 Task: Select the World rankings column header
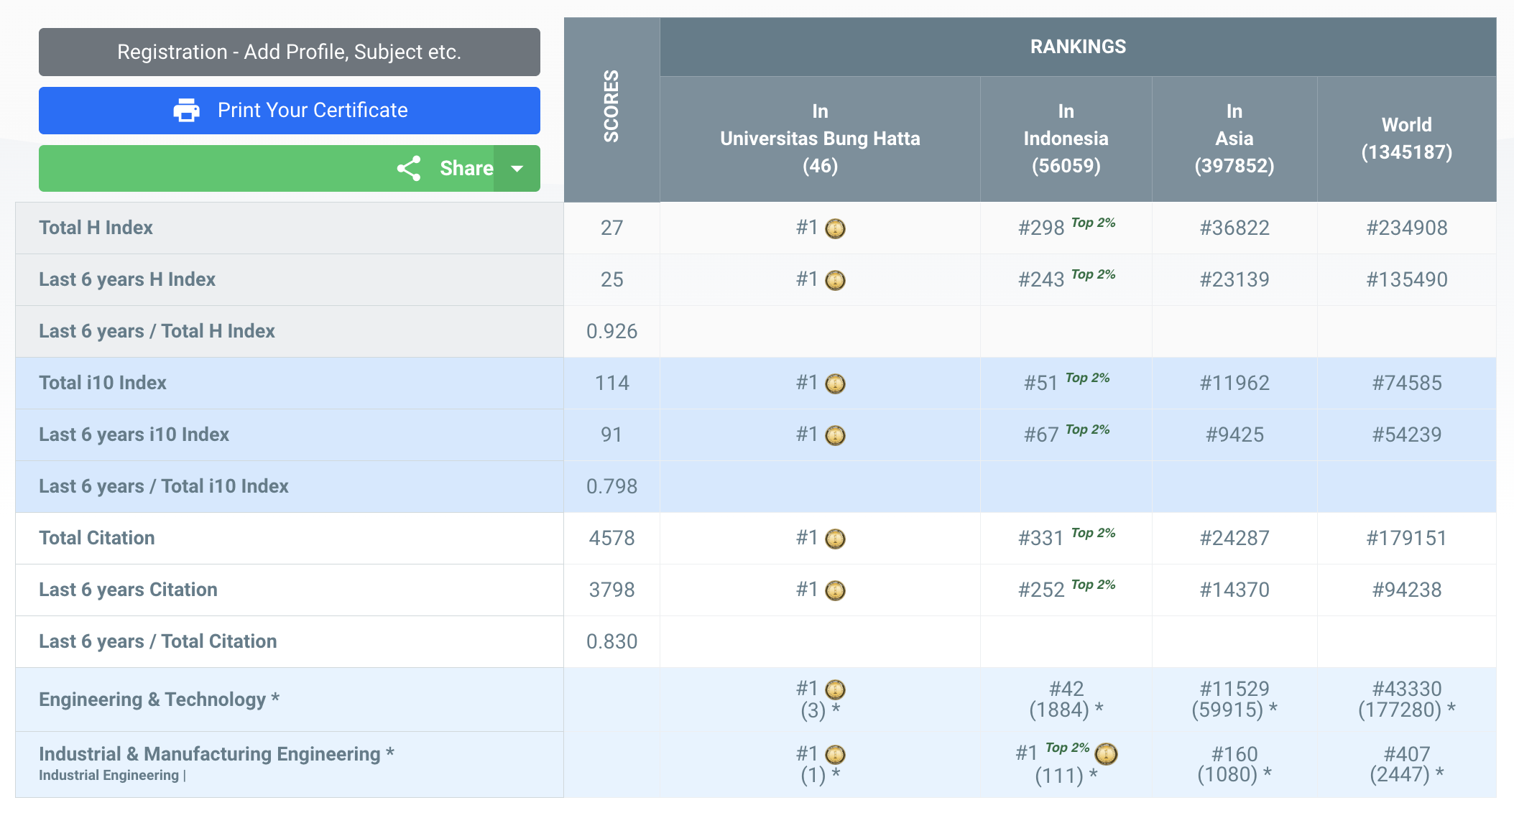pos(1406,139)
